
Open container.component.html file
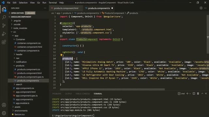(29, 47)
